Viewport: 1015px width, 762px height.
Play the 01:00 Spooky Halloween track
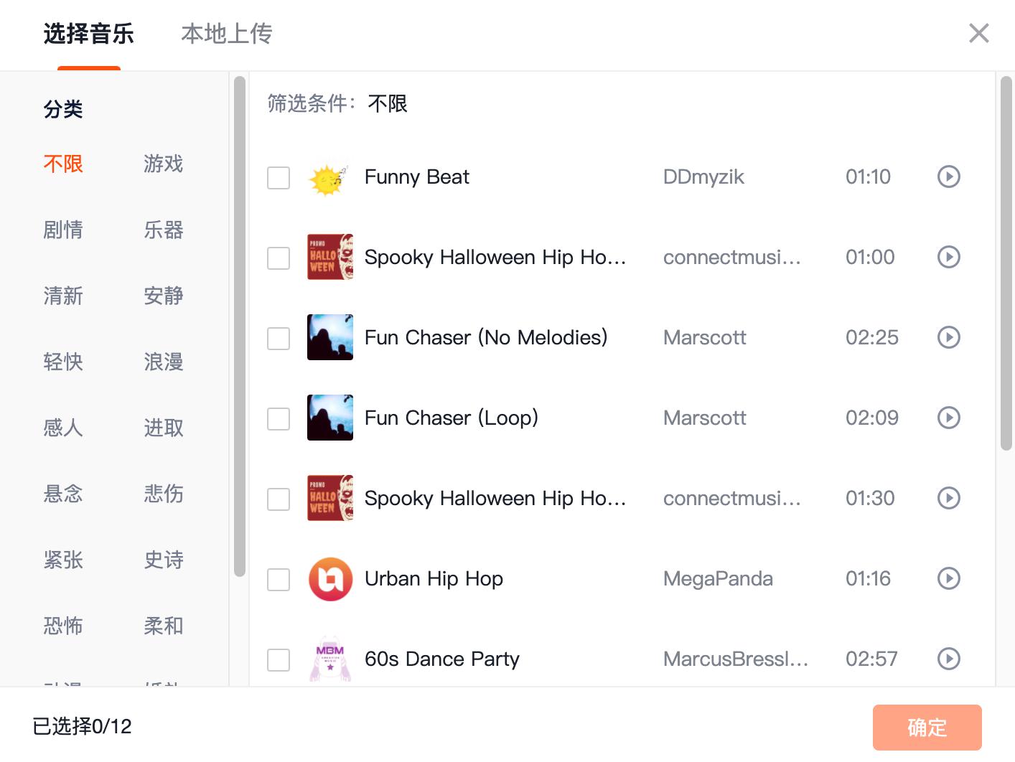coord(948,257)
